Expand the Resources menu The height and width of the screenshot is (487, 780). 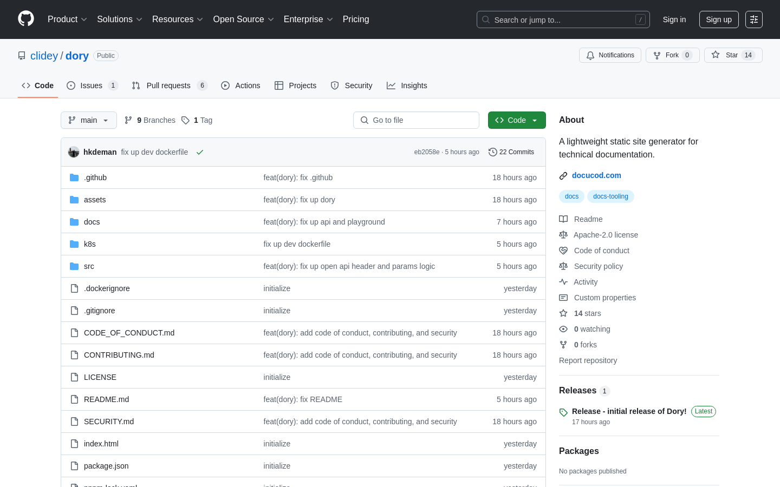pos(178,19)
